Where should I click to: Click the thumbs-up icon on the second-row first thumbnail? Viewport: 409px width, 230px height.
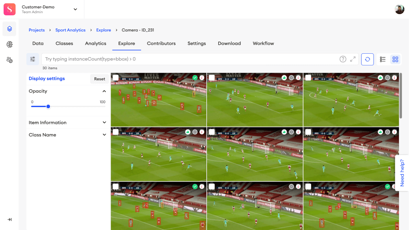tap(188, 132)
